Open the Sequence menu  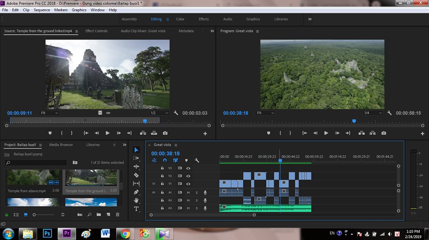pyautogui.click(x=42, y=10)
